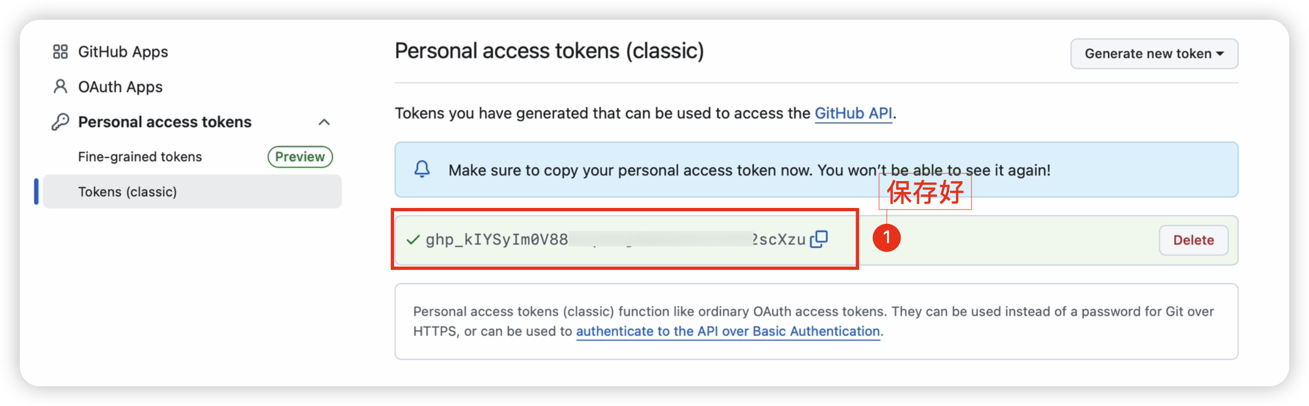Select Fine-grained tokens in the sidebar

140,157
